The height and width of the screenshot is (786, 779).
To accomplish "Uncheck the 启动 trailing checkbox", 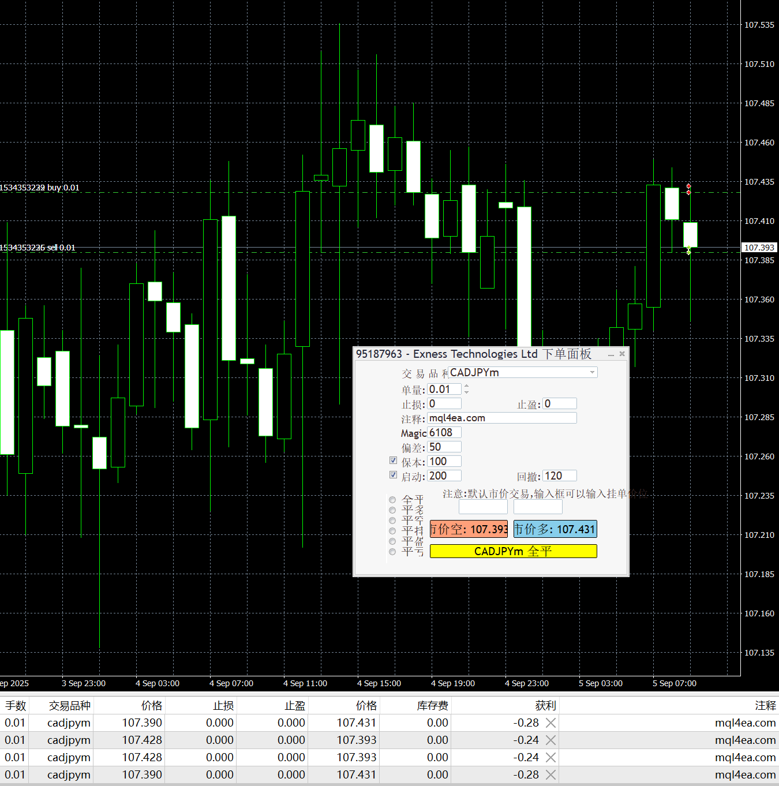I will point(393,475).
